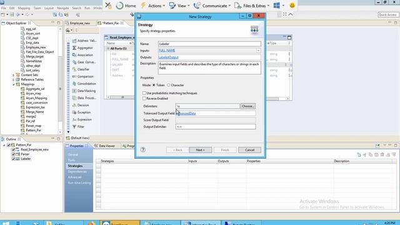
Task: Open the palette toolbar dropdown arrow
Action: (x=72, y=31)
